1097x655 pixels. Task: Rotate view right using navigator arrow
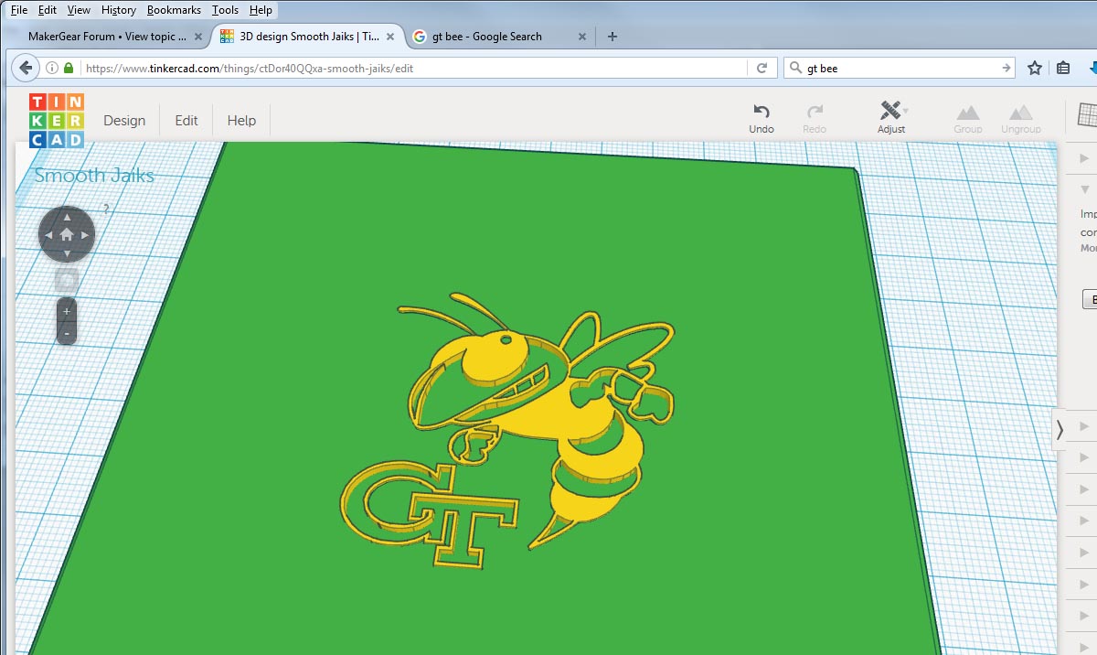pos(85,235)
